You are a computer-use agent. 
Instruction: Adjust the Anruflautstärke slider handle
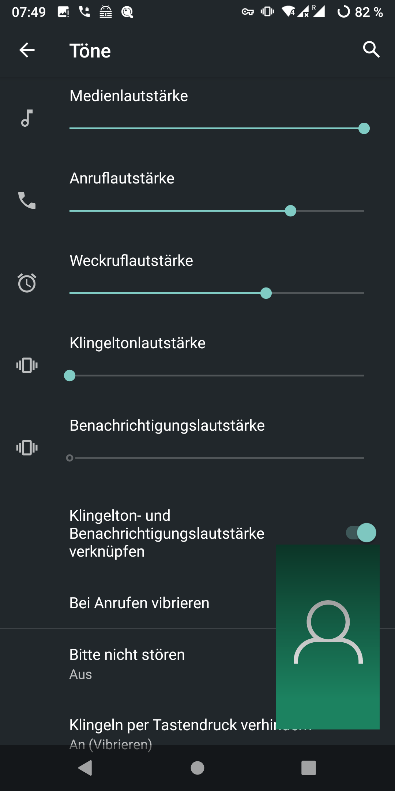[290, 211]
